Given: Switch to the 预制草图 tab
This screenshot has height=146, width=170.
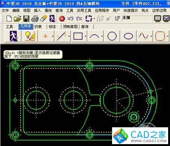Looking at the screenshot, I should [70, 27].
